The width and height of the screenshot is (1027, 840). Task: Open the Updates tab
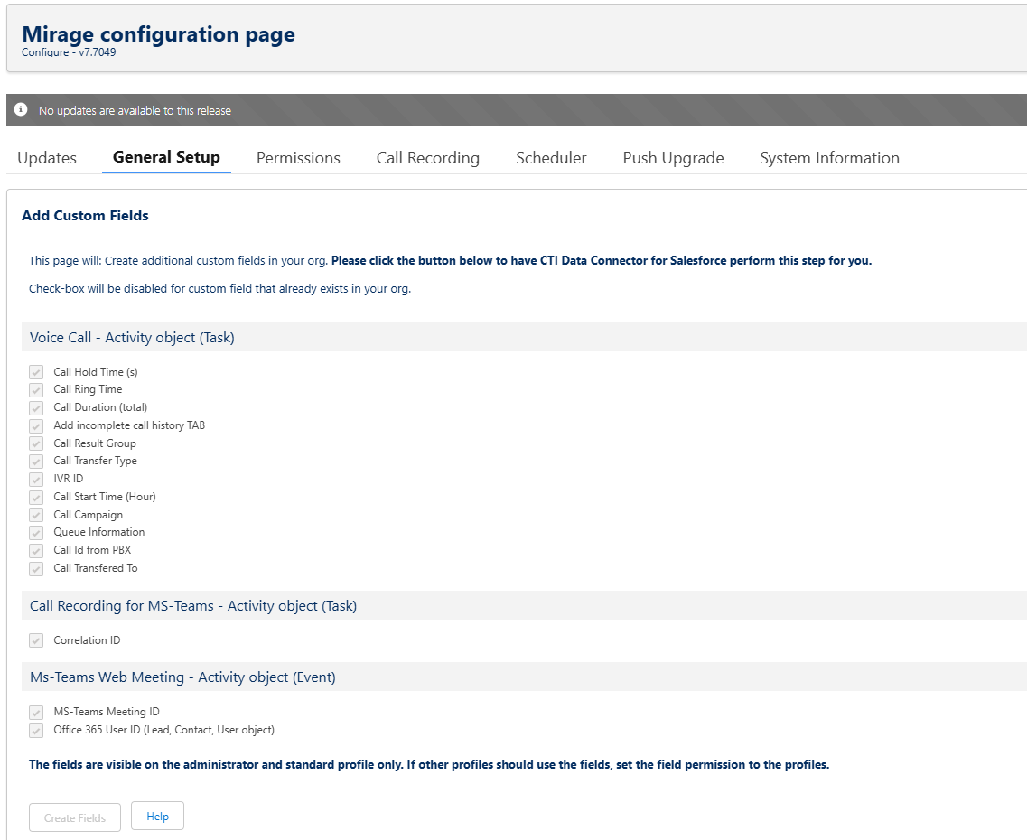pos(46,158)
